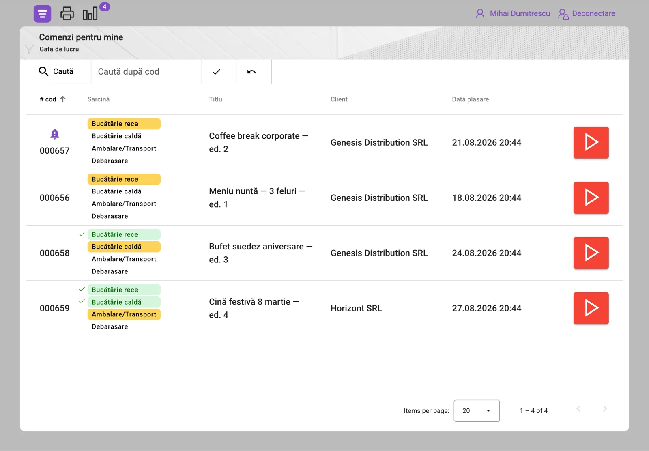The image size is (649, 451).
Task: Go to the previous page arrow
Action: pos(579,409)
